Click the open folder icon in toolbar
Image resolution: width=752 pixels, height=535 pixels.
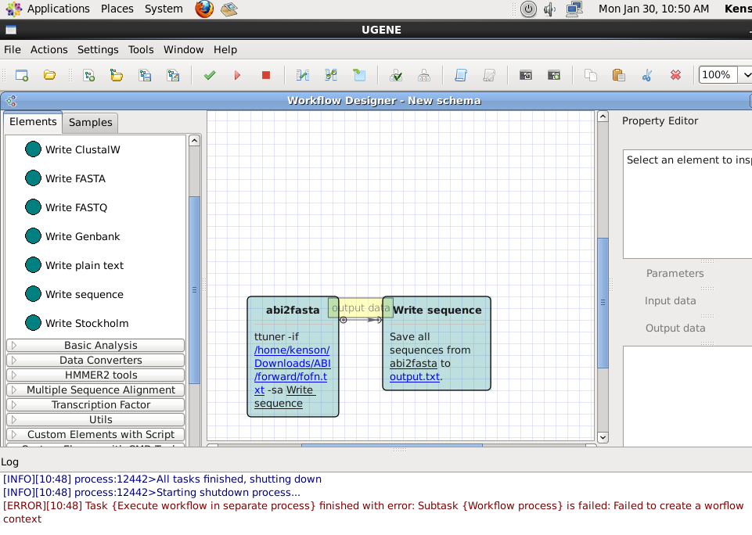49,75
